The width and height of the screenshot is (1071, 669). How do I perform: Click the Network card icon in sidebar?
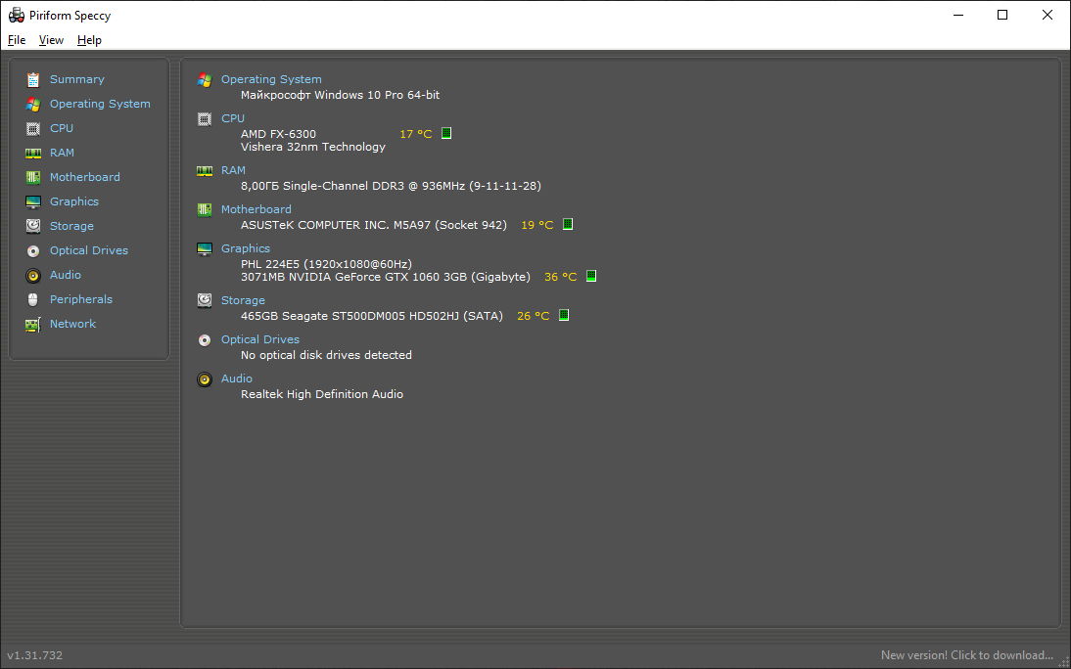[32, 325]
